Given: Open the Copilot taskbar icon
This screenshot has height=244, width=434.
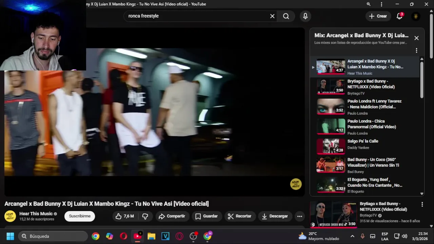Looking at the screenshot, I should (110, 236).
